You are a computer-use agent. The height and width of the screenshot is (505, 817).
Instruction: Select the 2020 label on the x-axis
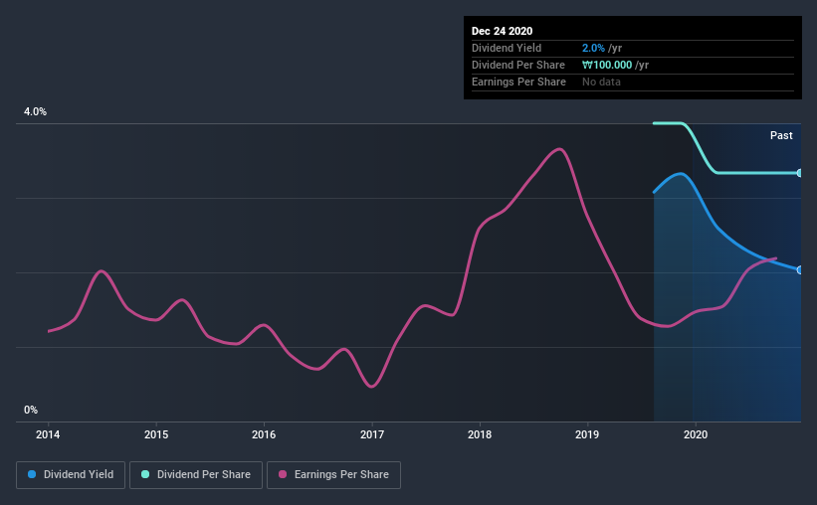(x=696, y=434)
